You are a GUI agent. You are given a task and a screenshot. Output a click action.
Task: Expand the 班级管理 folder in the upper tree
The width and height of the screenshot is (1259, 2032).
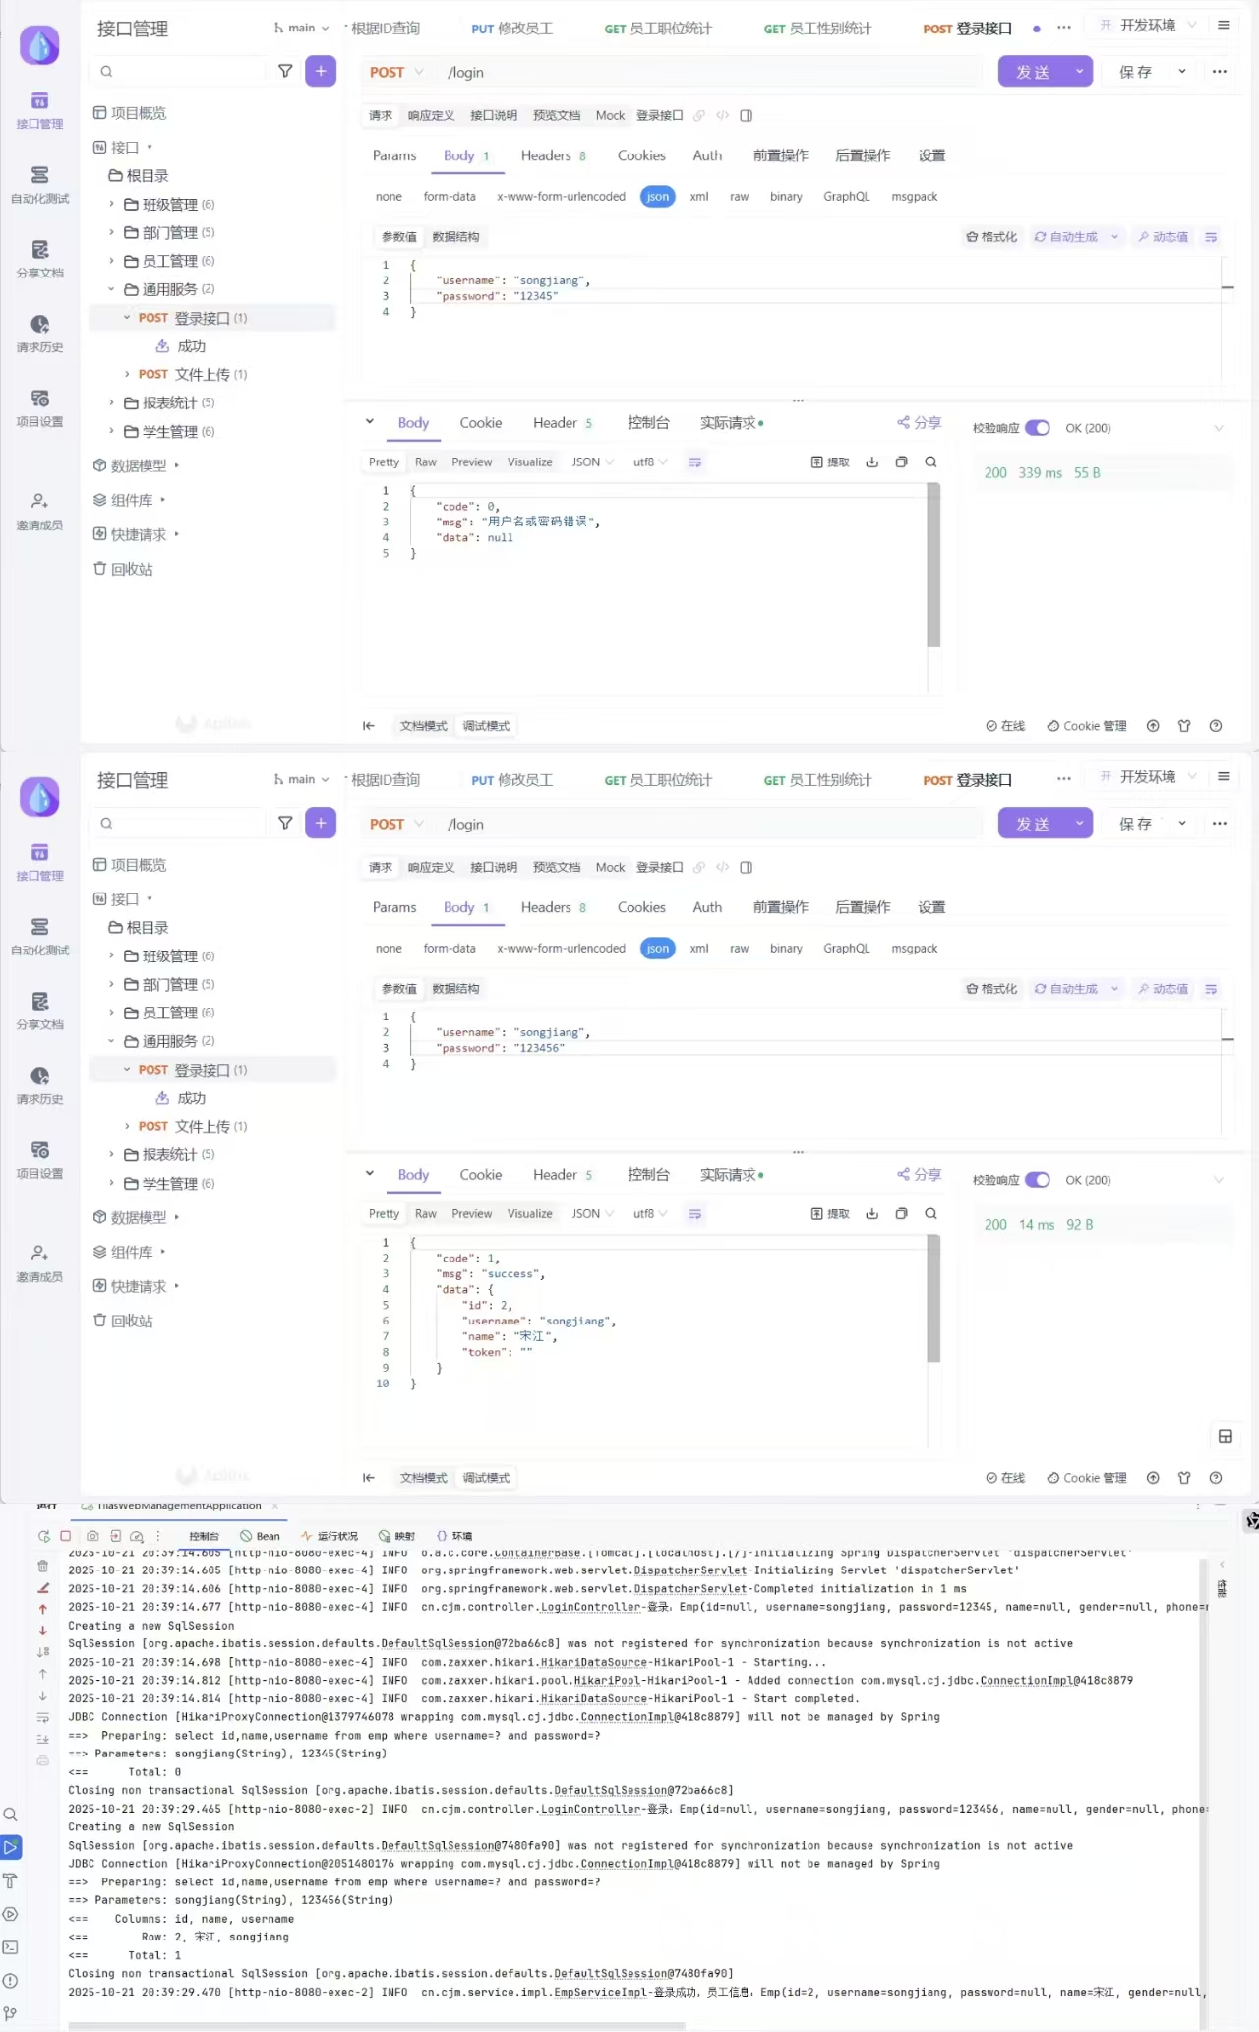click(111, 205)
